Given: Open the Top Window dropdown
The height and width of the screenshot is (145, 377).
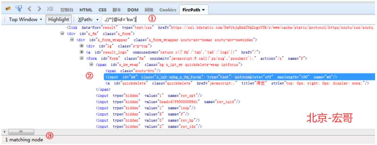Looking at the screenshot, I should point(26,19).
